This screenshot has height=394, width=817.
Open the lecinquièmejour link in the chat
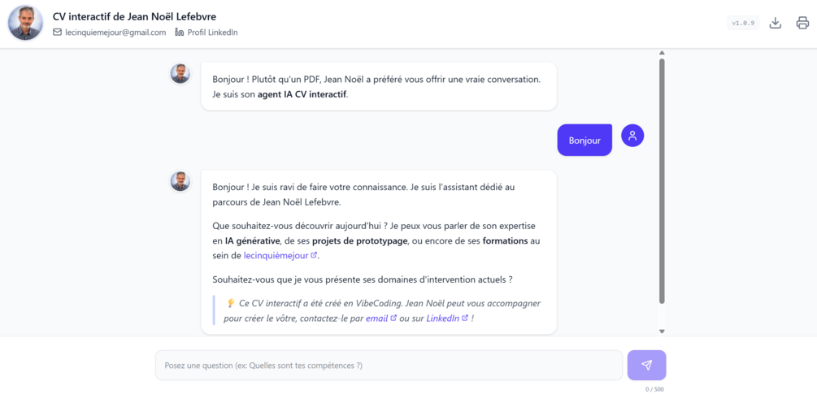tap(276, 256)
